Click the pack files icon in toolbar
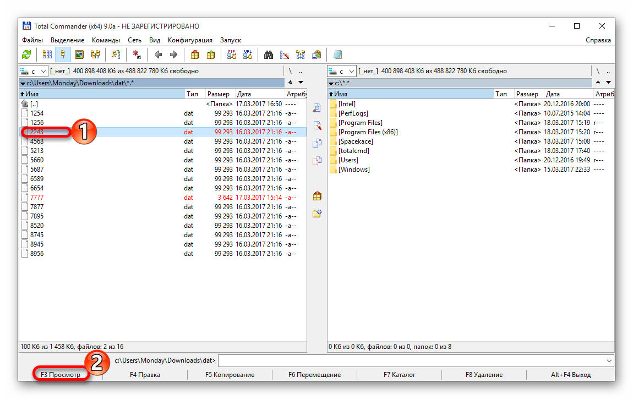Image resolution: width=633 pixels, height=399 pixels. click(x=194, y=54)
